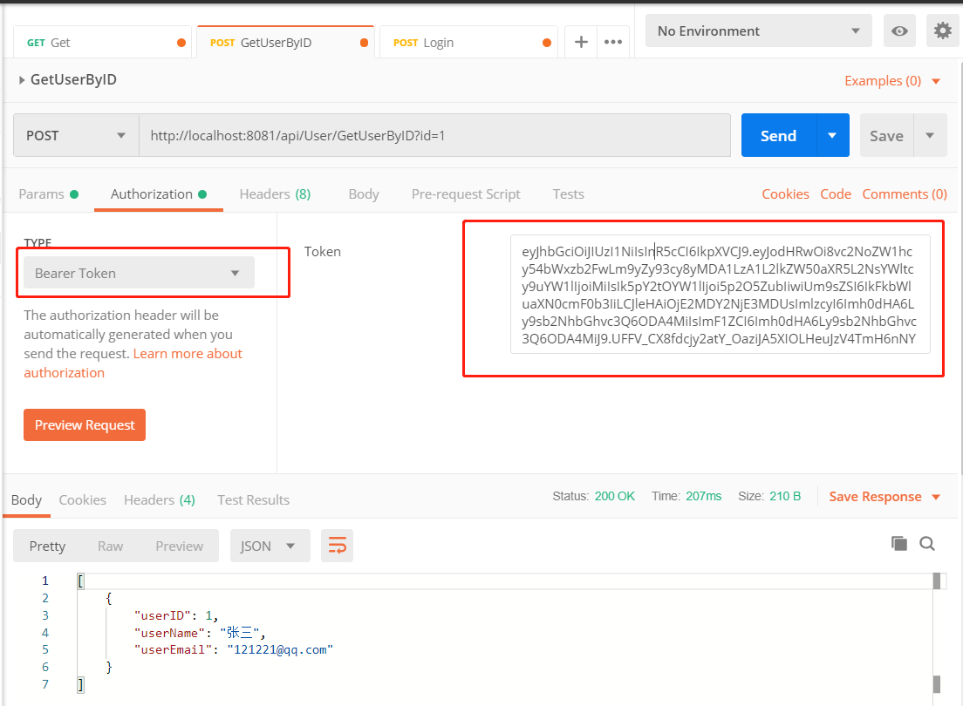
Task: Open the Authorization tab
Action: pyautogui.click(x=159, y=194)
